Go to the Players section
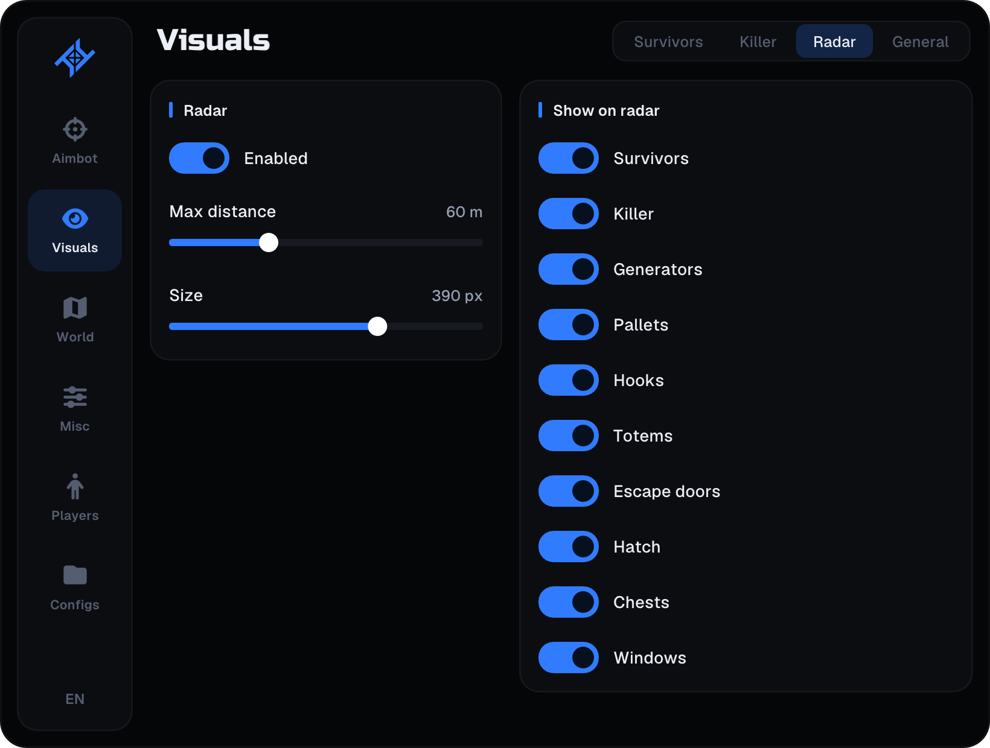This screenshot has width=990, height=748. (75, 498)
